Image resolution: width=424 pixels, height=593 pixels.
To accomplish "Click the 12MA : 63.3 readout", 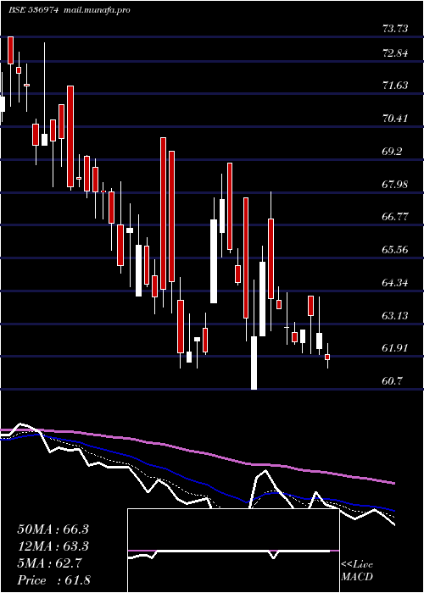I will click(53, 546).
